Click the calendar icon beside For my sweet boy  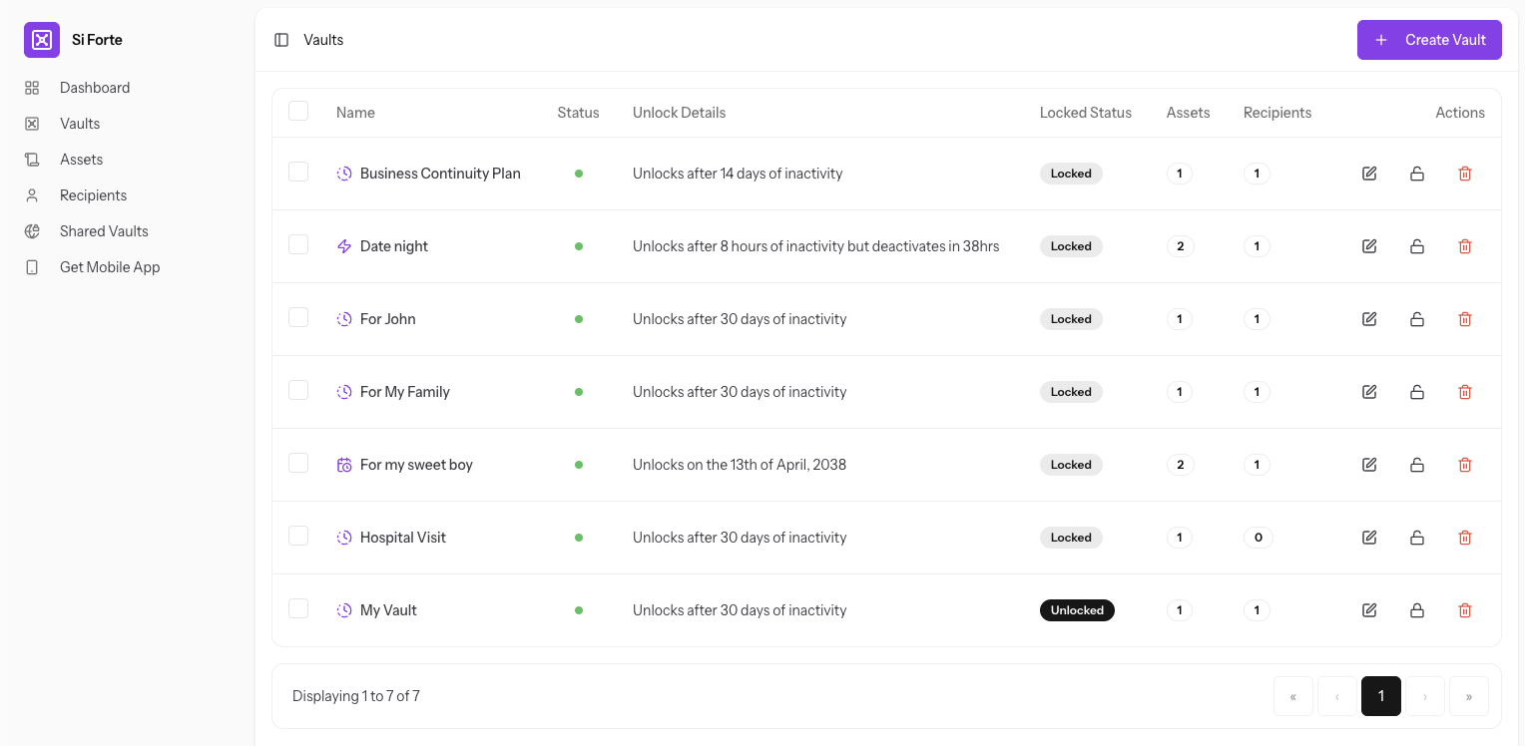pos(344,465)
